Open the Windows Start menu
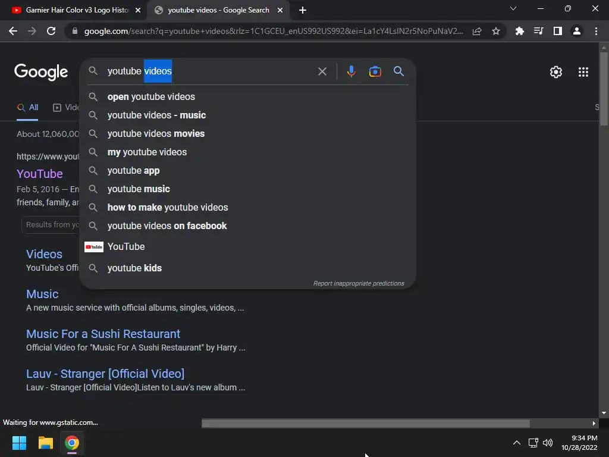The width and height of the screenshot is (609, 457). (x=19, y=443)
